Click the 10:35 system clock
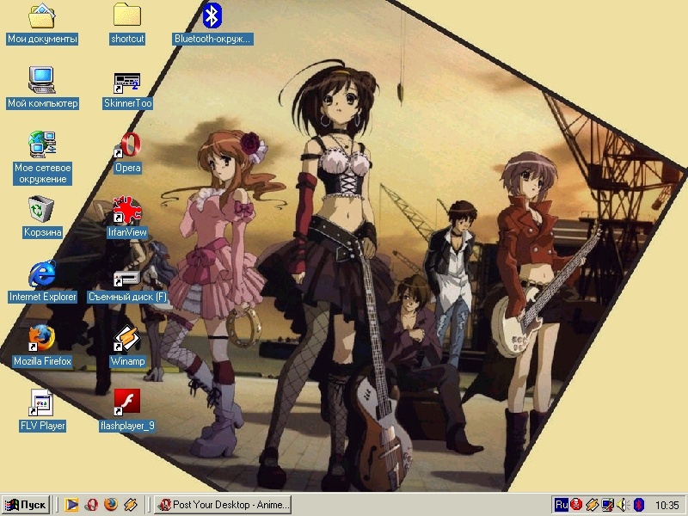Image resolution: width=688 pixels, height=516 pixels. tap(667, 506)
